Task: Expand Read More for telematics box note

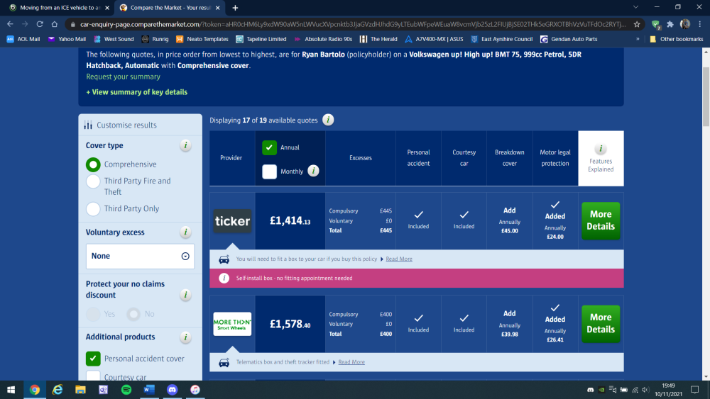Action: click(x=351, y=362)
